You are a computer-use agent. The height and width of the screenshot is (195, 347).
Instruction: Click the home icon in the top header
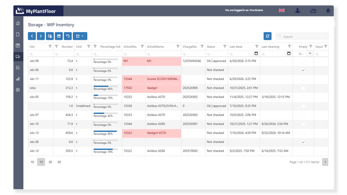[x=328, y=10]
